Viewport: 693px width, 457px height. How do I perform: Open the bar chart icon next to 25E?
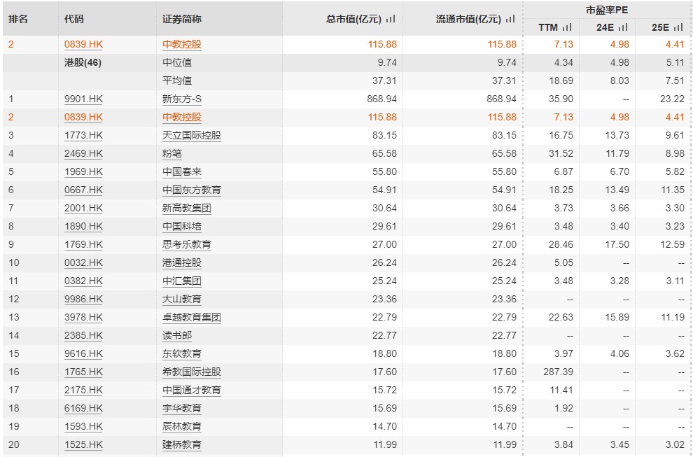coord(678,27)
